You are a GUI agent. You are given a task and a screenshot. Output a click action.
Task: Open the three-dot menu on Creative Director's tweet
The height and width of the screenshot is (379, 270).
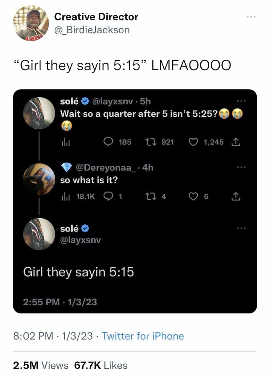coord(251,17)
